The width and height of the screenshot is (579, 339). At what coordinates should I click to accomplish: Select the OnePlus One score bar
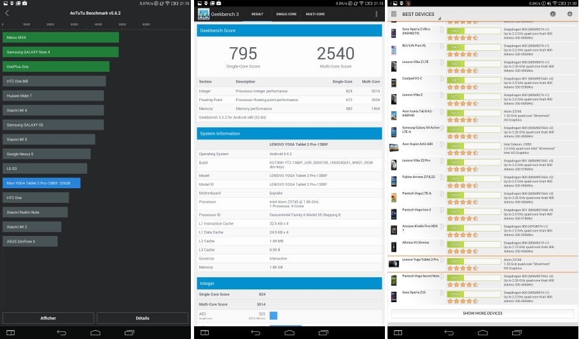(x=56, y=67)
